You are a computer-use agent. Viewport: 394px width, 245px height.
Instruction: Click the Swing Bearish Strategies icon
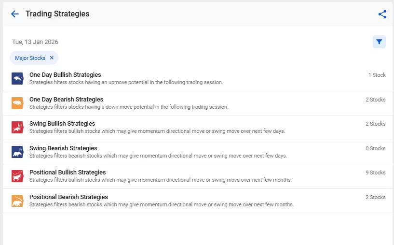[x=17, y=152]
